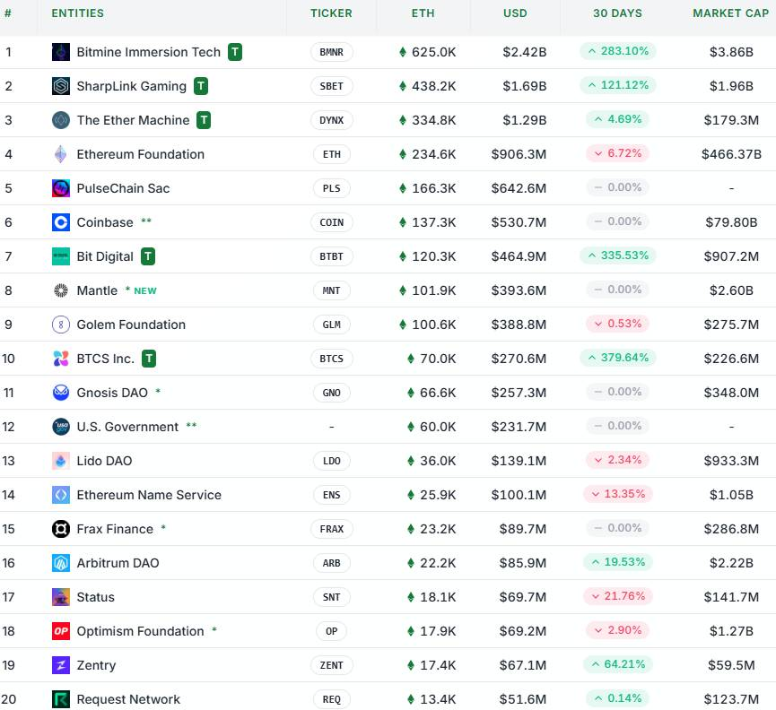Click the $79.80B market cap value
This screenshot has height=710, width=776.
point(731,222)
